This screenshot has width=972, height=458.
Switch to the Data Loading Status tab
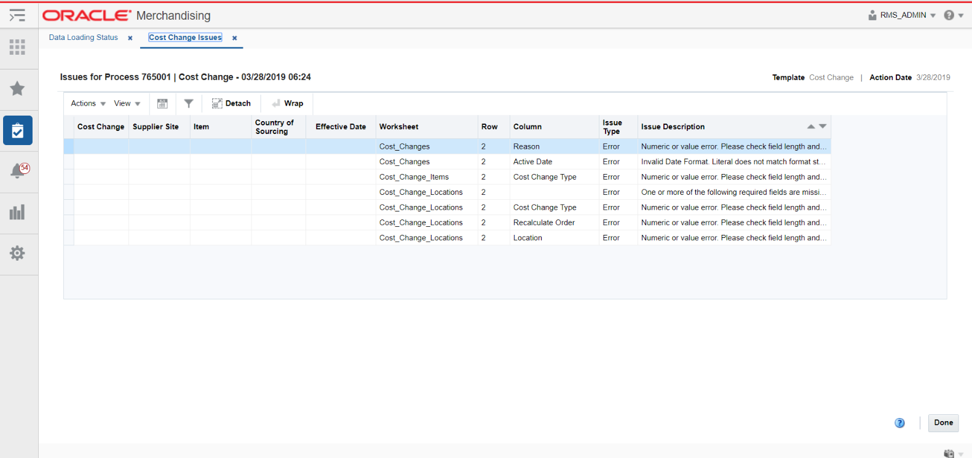click(84, 38)
